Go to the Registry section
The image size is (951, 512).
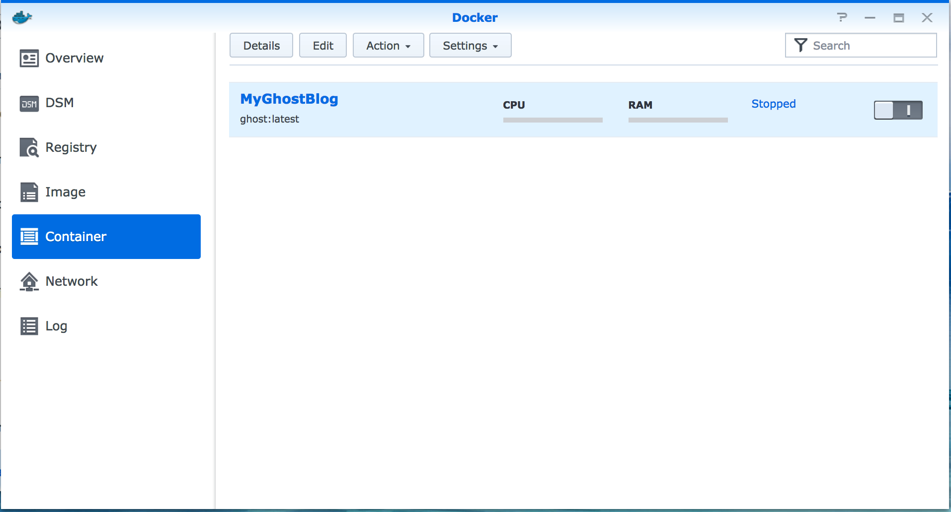click(106, 147)
